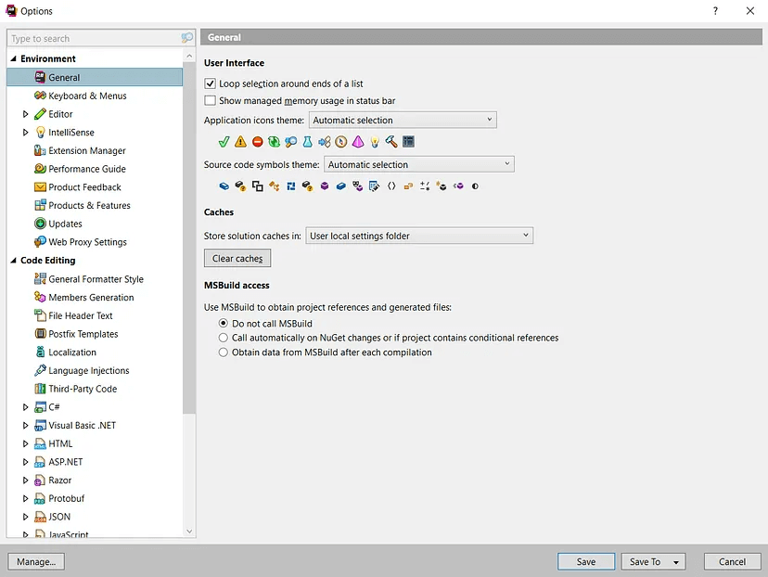Click the Language Injections syringe icon
Viewport: 768px width, 577px height.
(41, 371)
